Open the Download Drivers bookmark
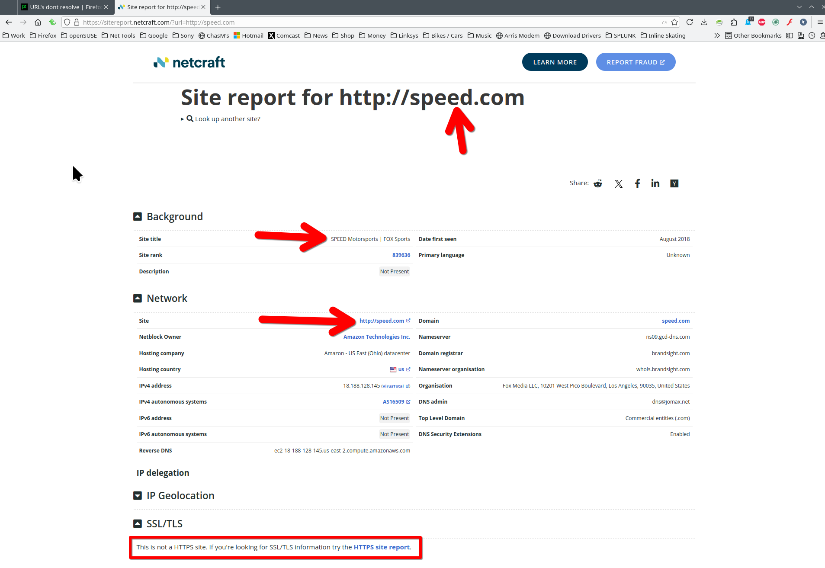The width and height of the screenshot is (825, 568). point(572,35)
